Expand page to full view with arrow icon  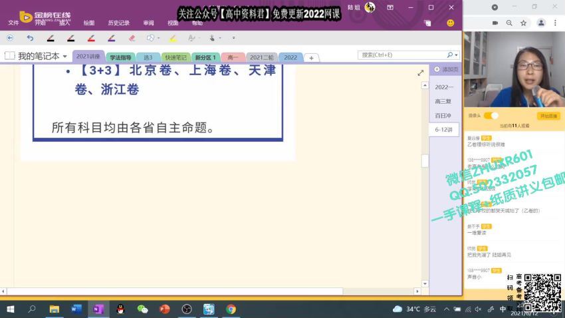421,73
